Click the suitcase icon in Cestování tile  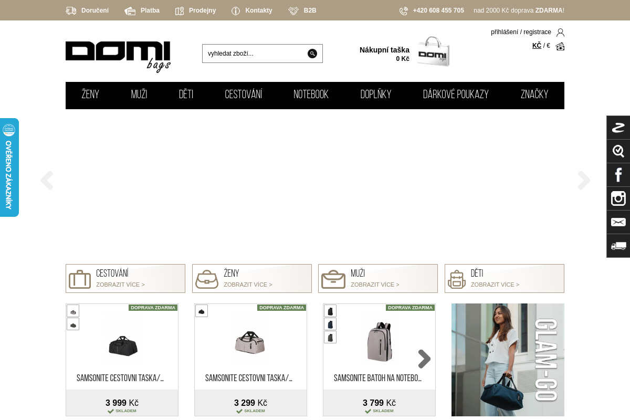coord(80,279)
